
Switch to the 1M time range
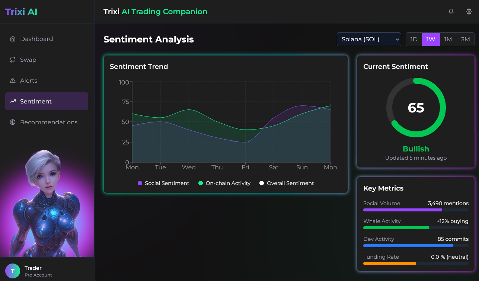pos(448,39)
